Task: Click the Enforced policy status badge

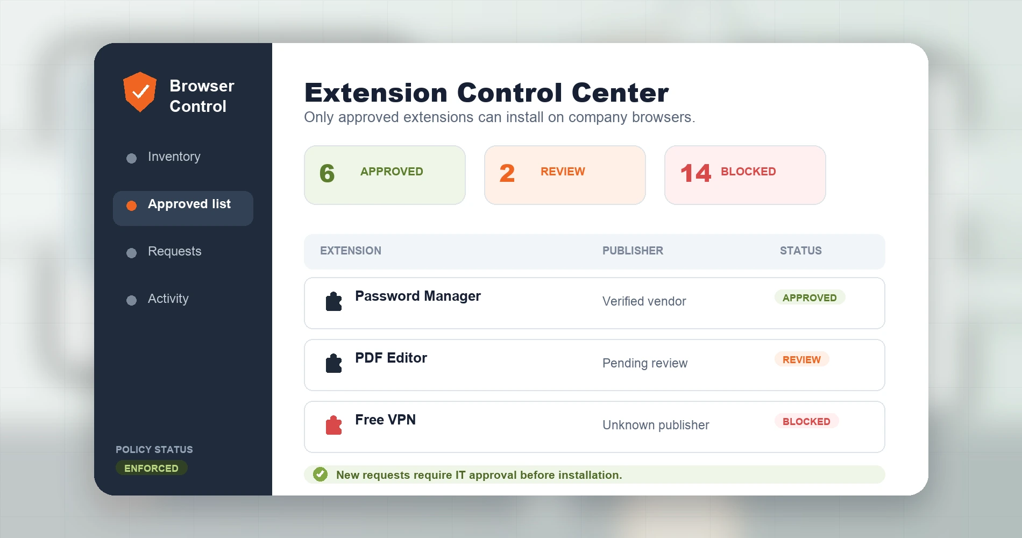Action: [x=151, y=468]
